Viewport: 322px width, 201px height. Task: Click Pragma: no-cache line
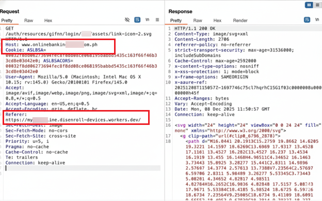[x=27, y=147]
